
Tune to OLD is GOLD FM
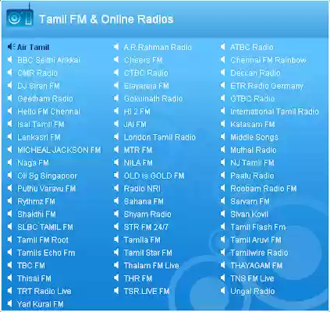tap(154, 175)
